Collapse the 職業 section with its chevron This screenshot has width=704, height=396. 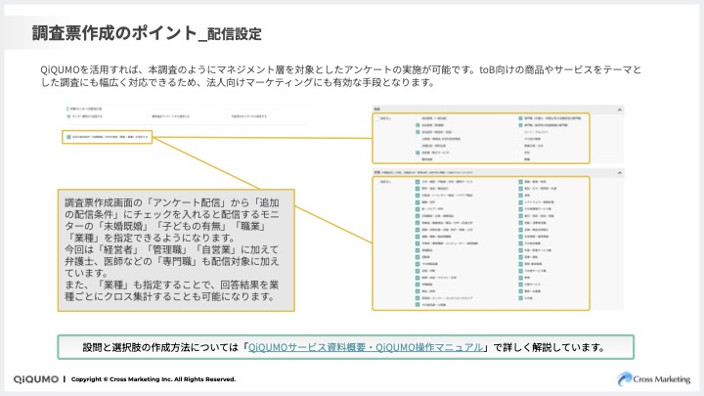pyautogui.click(x=620, y=110)
